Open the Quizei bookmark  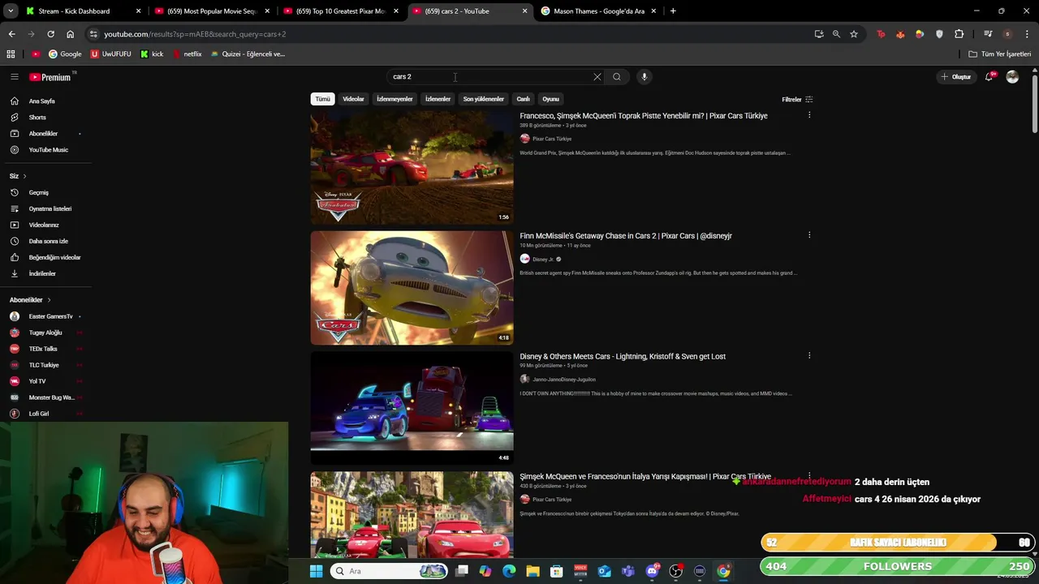click(248, 54)
